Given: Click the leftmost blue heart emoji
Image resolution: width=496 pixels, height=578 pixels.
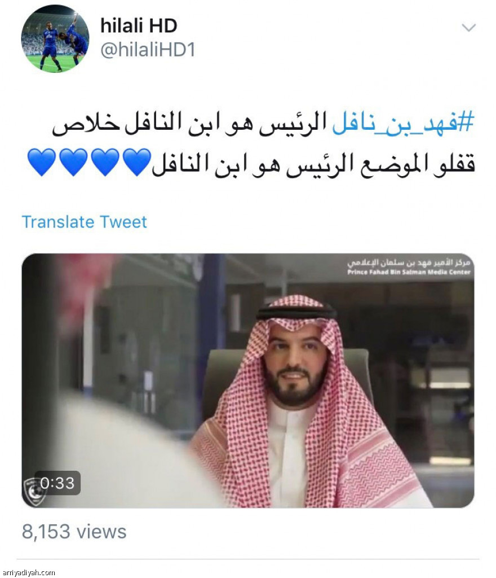Looking at the screenshot, I should pyautogui.click(x=42, y=163).
